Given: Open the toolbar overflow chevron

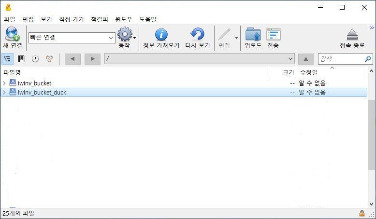Looking at the screenshot, I should (372, 28).
